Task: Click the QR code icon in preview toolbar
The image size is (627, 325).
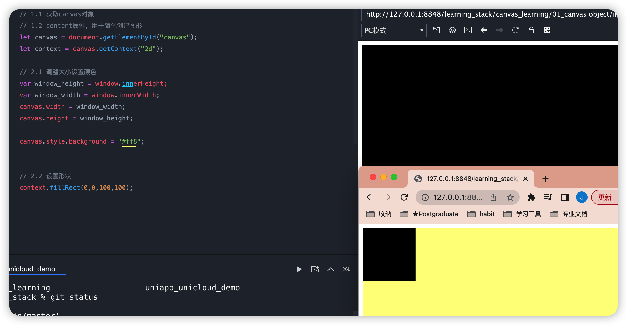Action: (547, 30)
